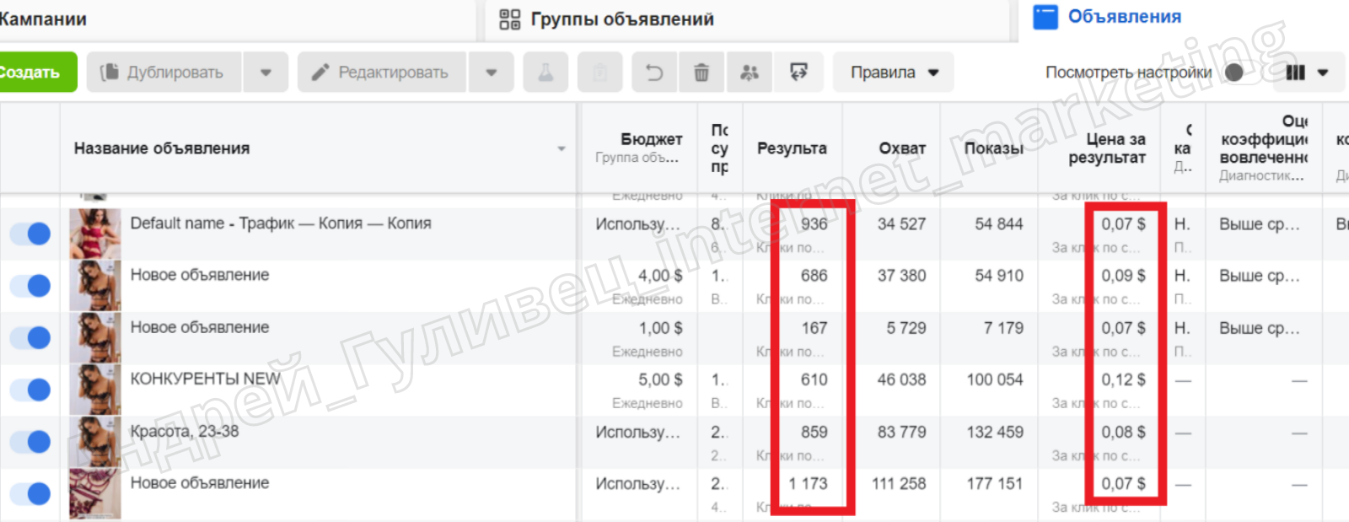Screen dimensions: 1349x522
Task: Click the Дублировать button
Action: (164, 73)
